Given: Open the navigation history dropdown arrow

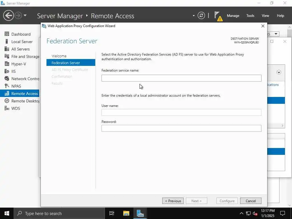Looking at the screenshot, I should click(25, 15).
